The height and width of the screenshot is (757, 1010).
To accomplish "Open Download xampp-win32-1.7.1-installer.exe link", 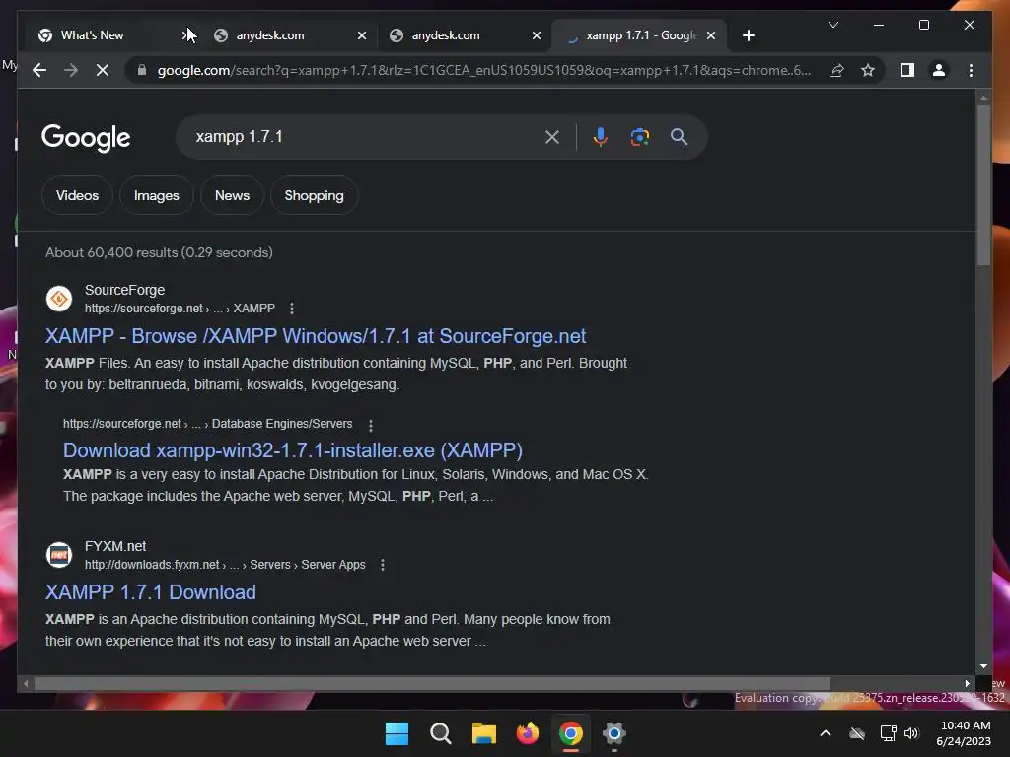I will click(x=292, y=449).
